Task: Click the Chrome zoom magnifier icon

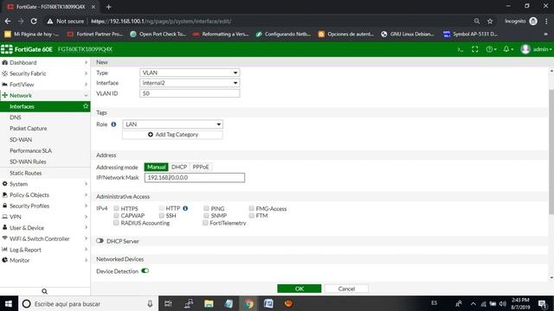Action: [x=477, y=21]
